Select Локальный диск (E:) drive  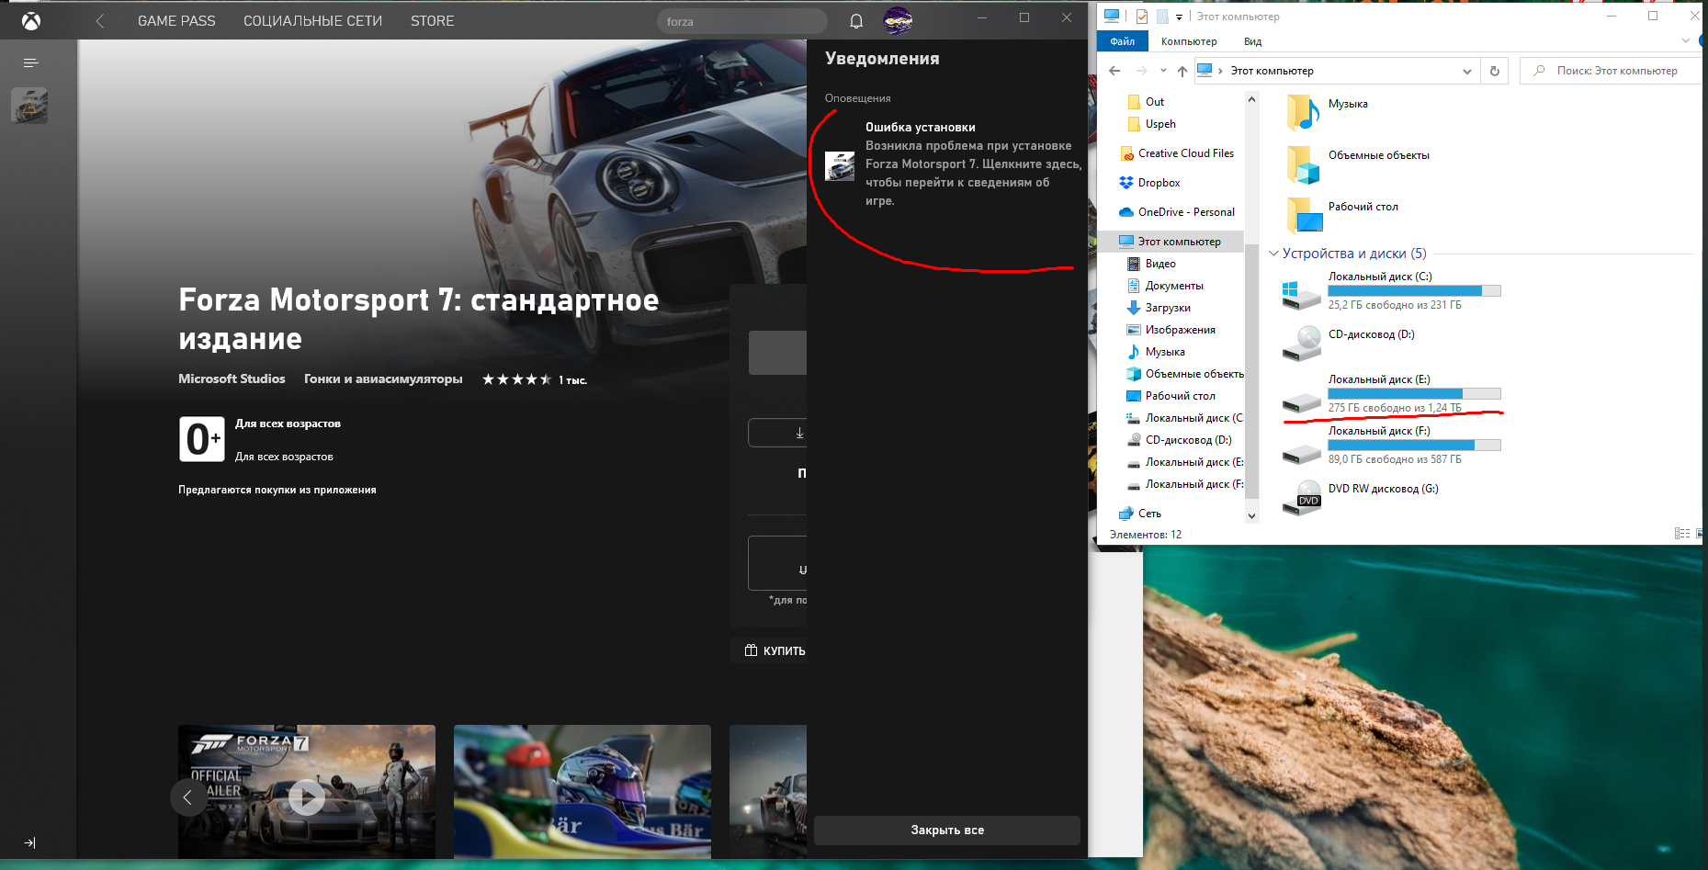[1392, 394]
